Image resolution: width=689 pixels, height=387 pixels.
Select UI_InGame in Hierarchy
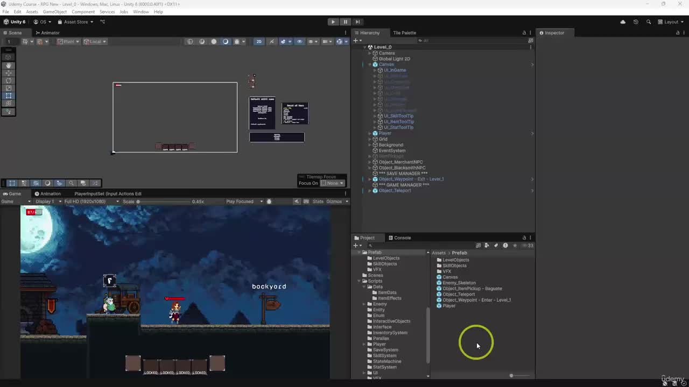pos(395,70)
